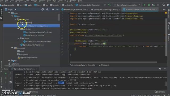Collapse the main folder in tree
This screenshot has width=170, height=96.
(9, 13)
